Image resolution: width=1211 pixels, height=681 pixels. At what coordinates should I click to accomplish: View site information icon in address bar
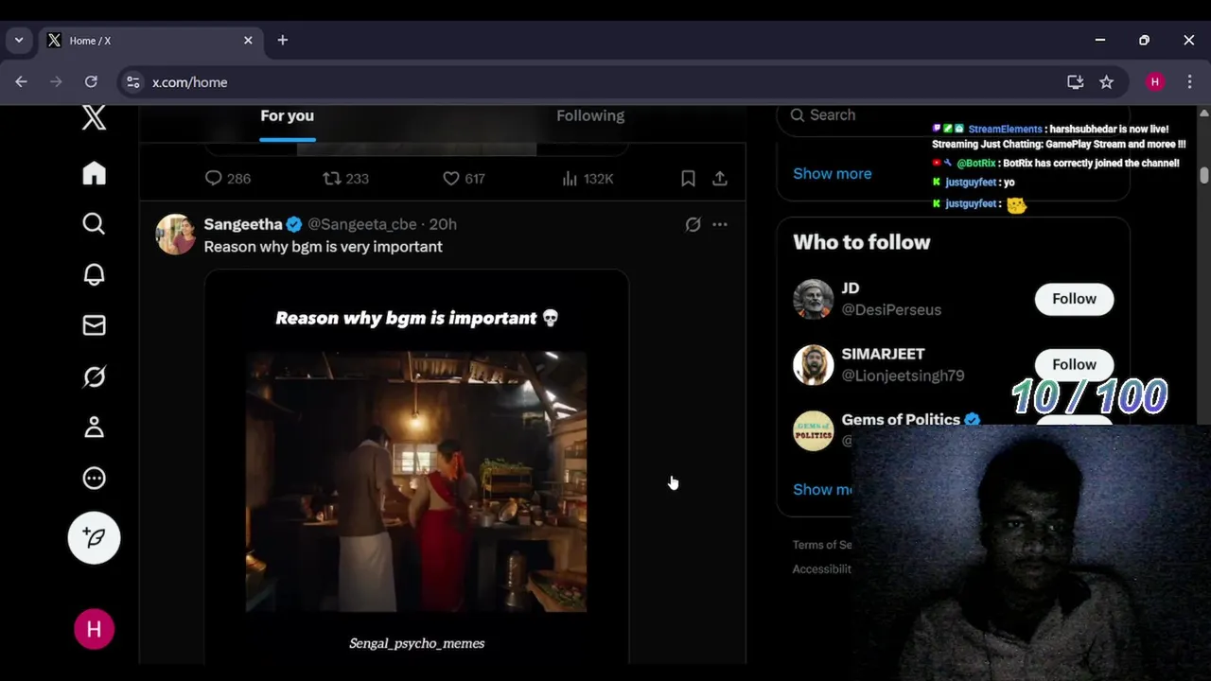click(x=133, y=82)
